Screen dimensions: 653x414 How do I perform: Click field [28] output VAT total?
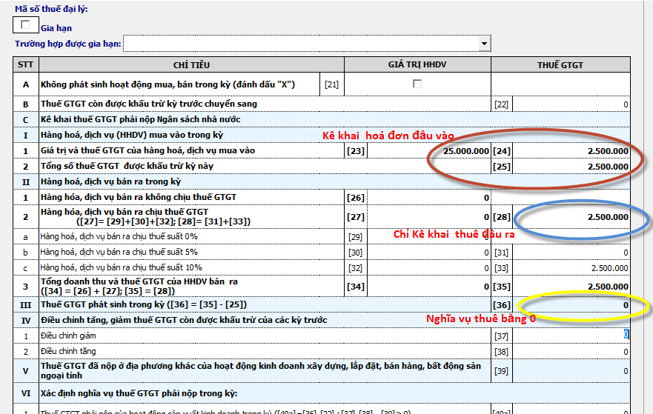pyautogui.click(x=571, y=217)
